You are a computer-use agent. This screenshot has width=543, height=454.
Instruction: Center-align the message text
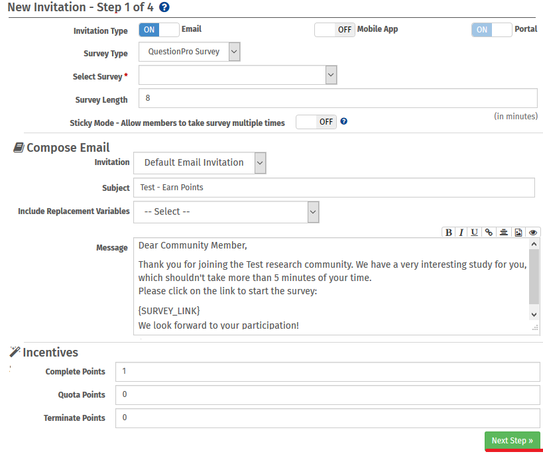504,232
